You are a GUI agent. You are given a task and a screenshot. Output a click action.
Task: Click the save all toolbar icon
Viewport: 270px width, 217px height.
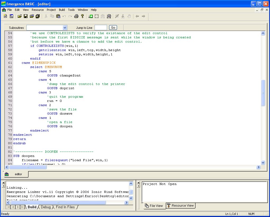pos(38,16)
